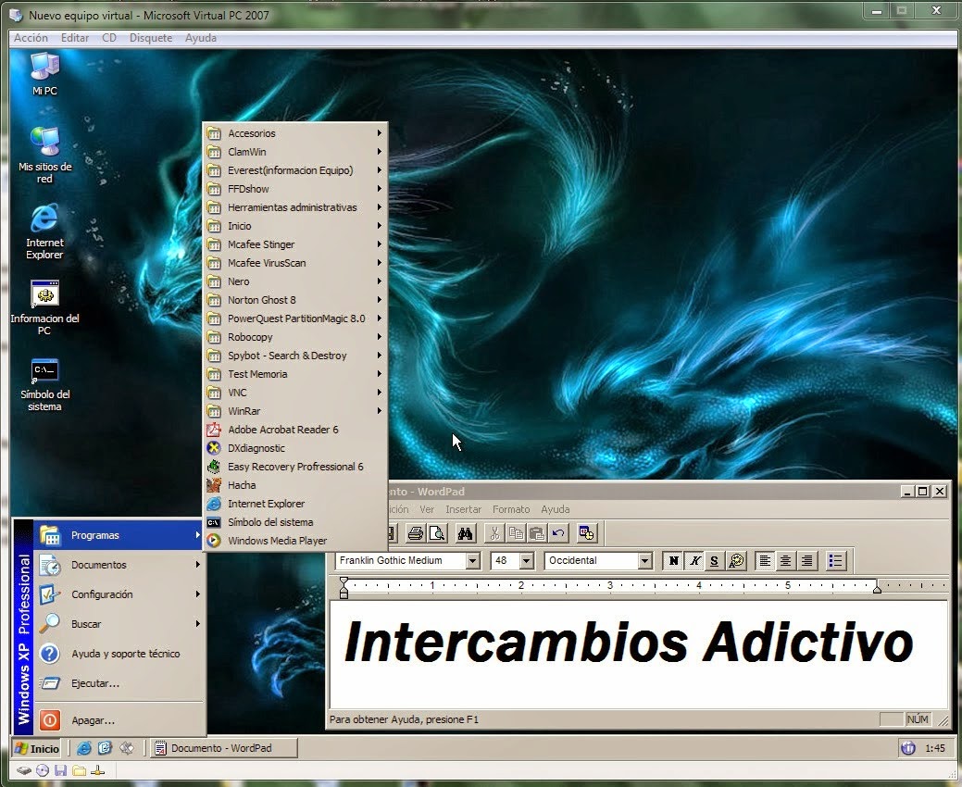Launch Windows Media Player from programs list
The width and height of the screenshot is (962, 787).
click(x=295, y=541)
